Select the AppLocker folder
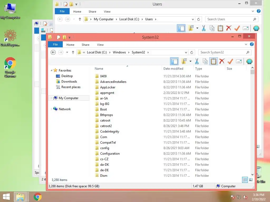The width and height of the screenshot is (270, 202). [x=108, y=87]
